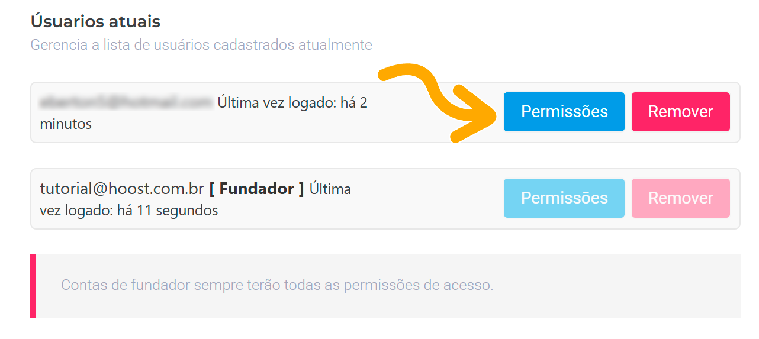Click the [ Fundador ] badge label

pyautogui.click(x=256, y=189)
